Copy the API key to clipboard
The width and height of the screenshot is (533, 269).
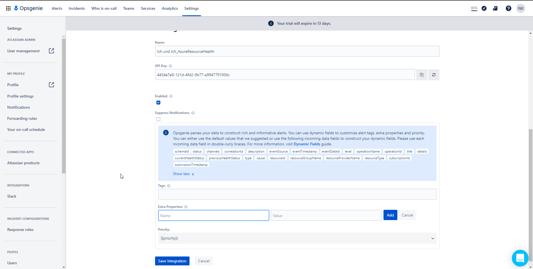(x=422, y=75)
